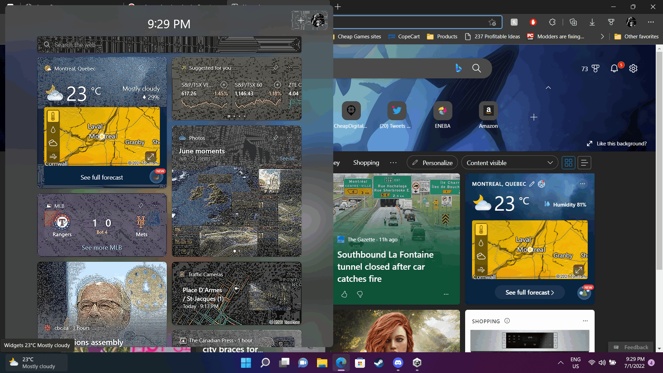Open browser Extensions puzzle icon
663x373 pixels.
pyautogui.click(x=552, y=22)
